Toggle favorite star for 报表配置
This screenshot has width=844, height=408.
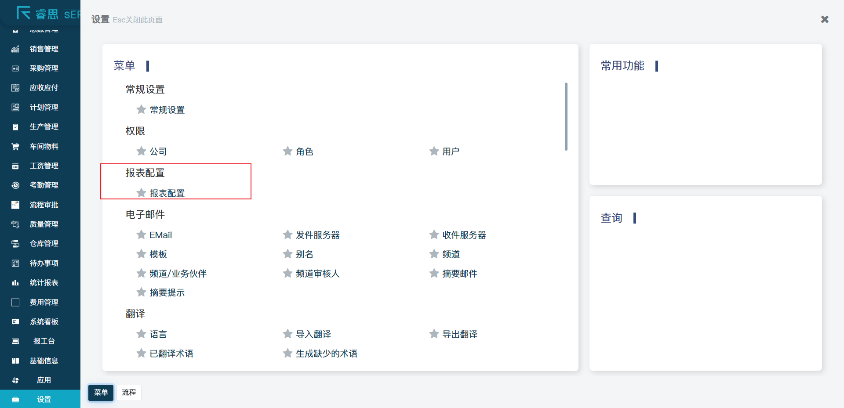tap(141, 193)
